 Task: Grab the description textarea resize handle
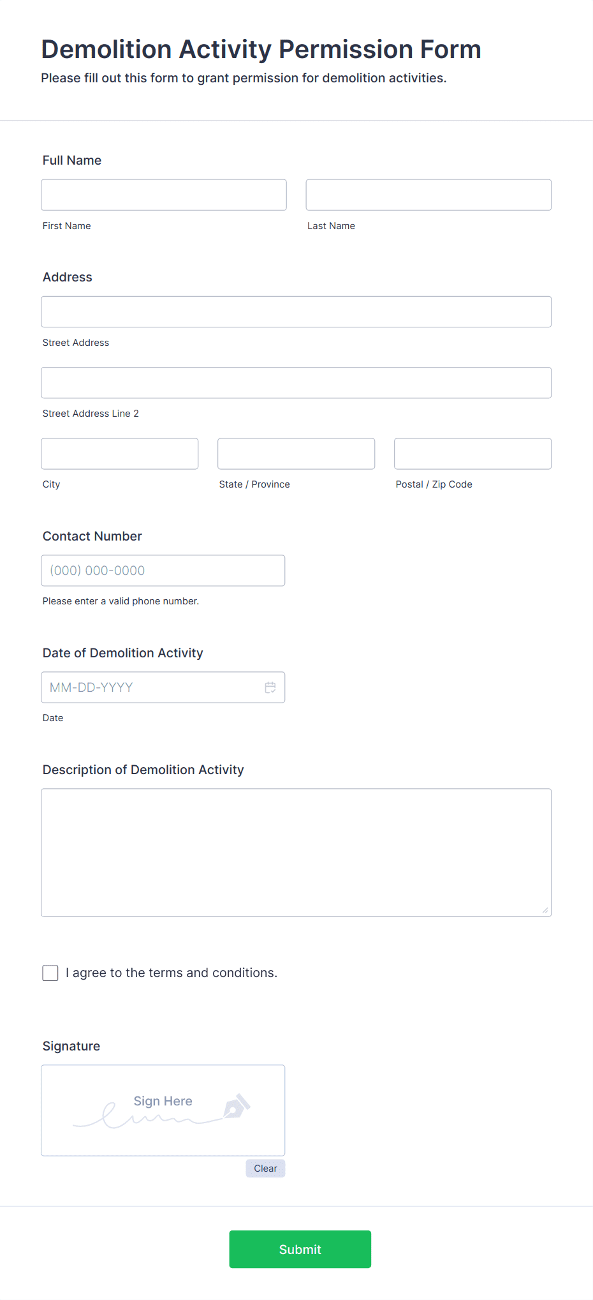545,910
